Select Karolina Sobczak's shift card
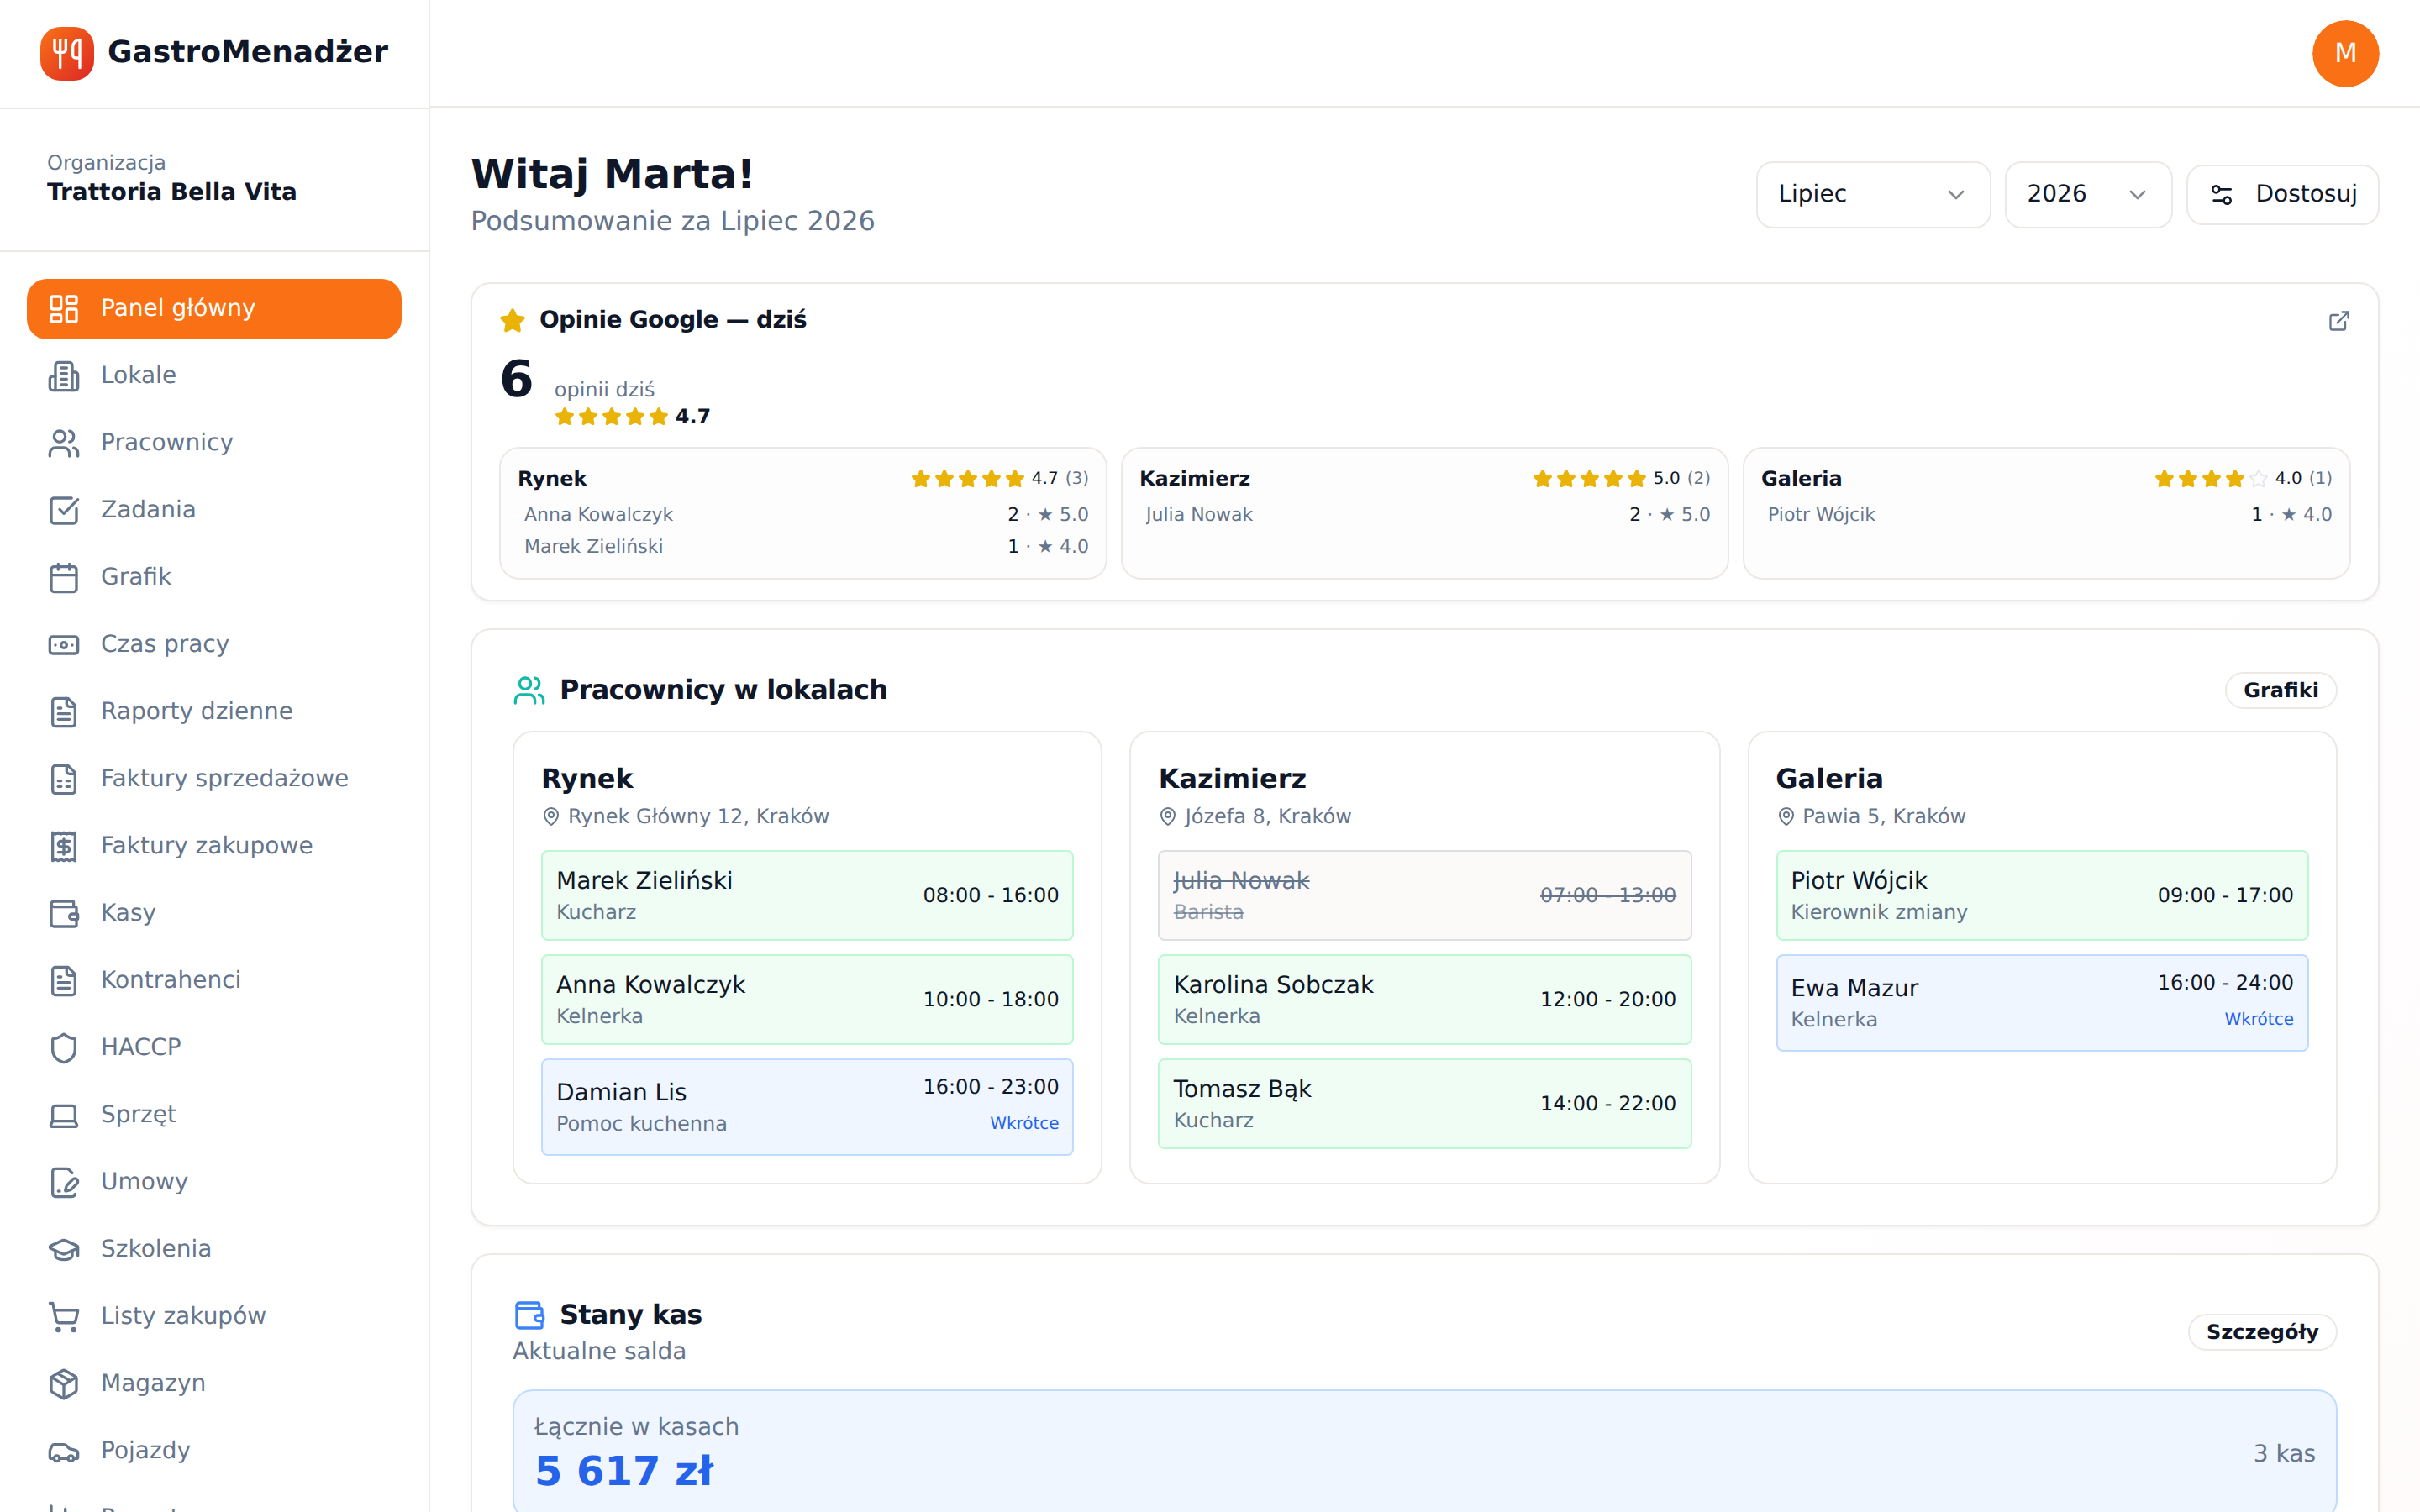Screen dimensions: 2420x1512 pos(1425,999)
